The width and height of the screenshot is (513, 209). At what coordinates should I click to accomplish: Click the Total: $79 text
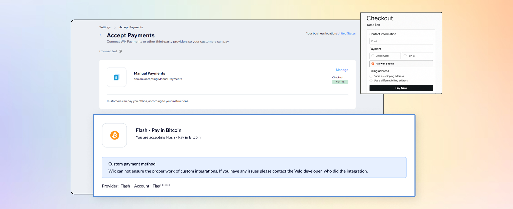point(373,25)
